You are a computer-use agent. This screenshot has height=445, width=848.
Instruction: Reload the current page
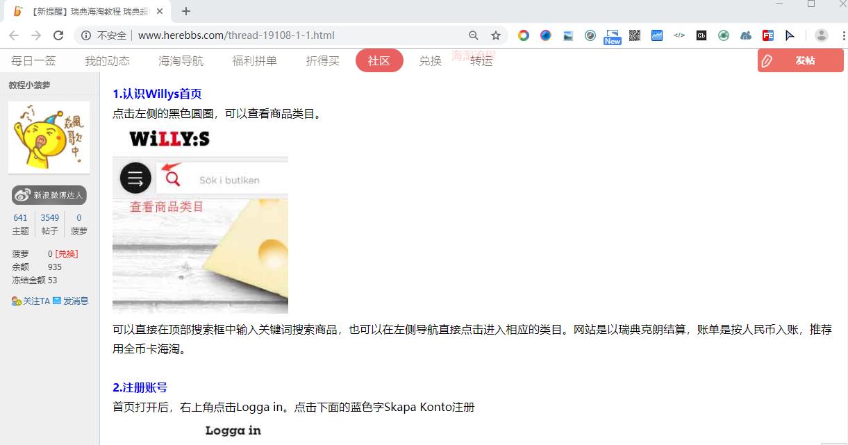point(58,35)
